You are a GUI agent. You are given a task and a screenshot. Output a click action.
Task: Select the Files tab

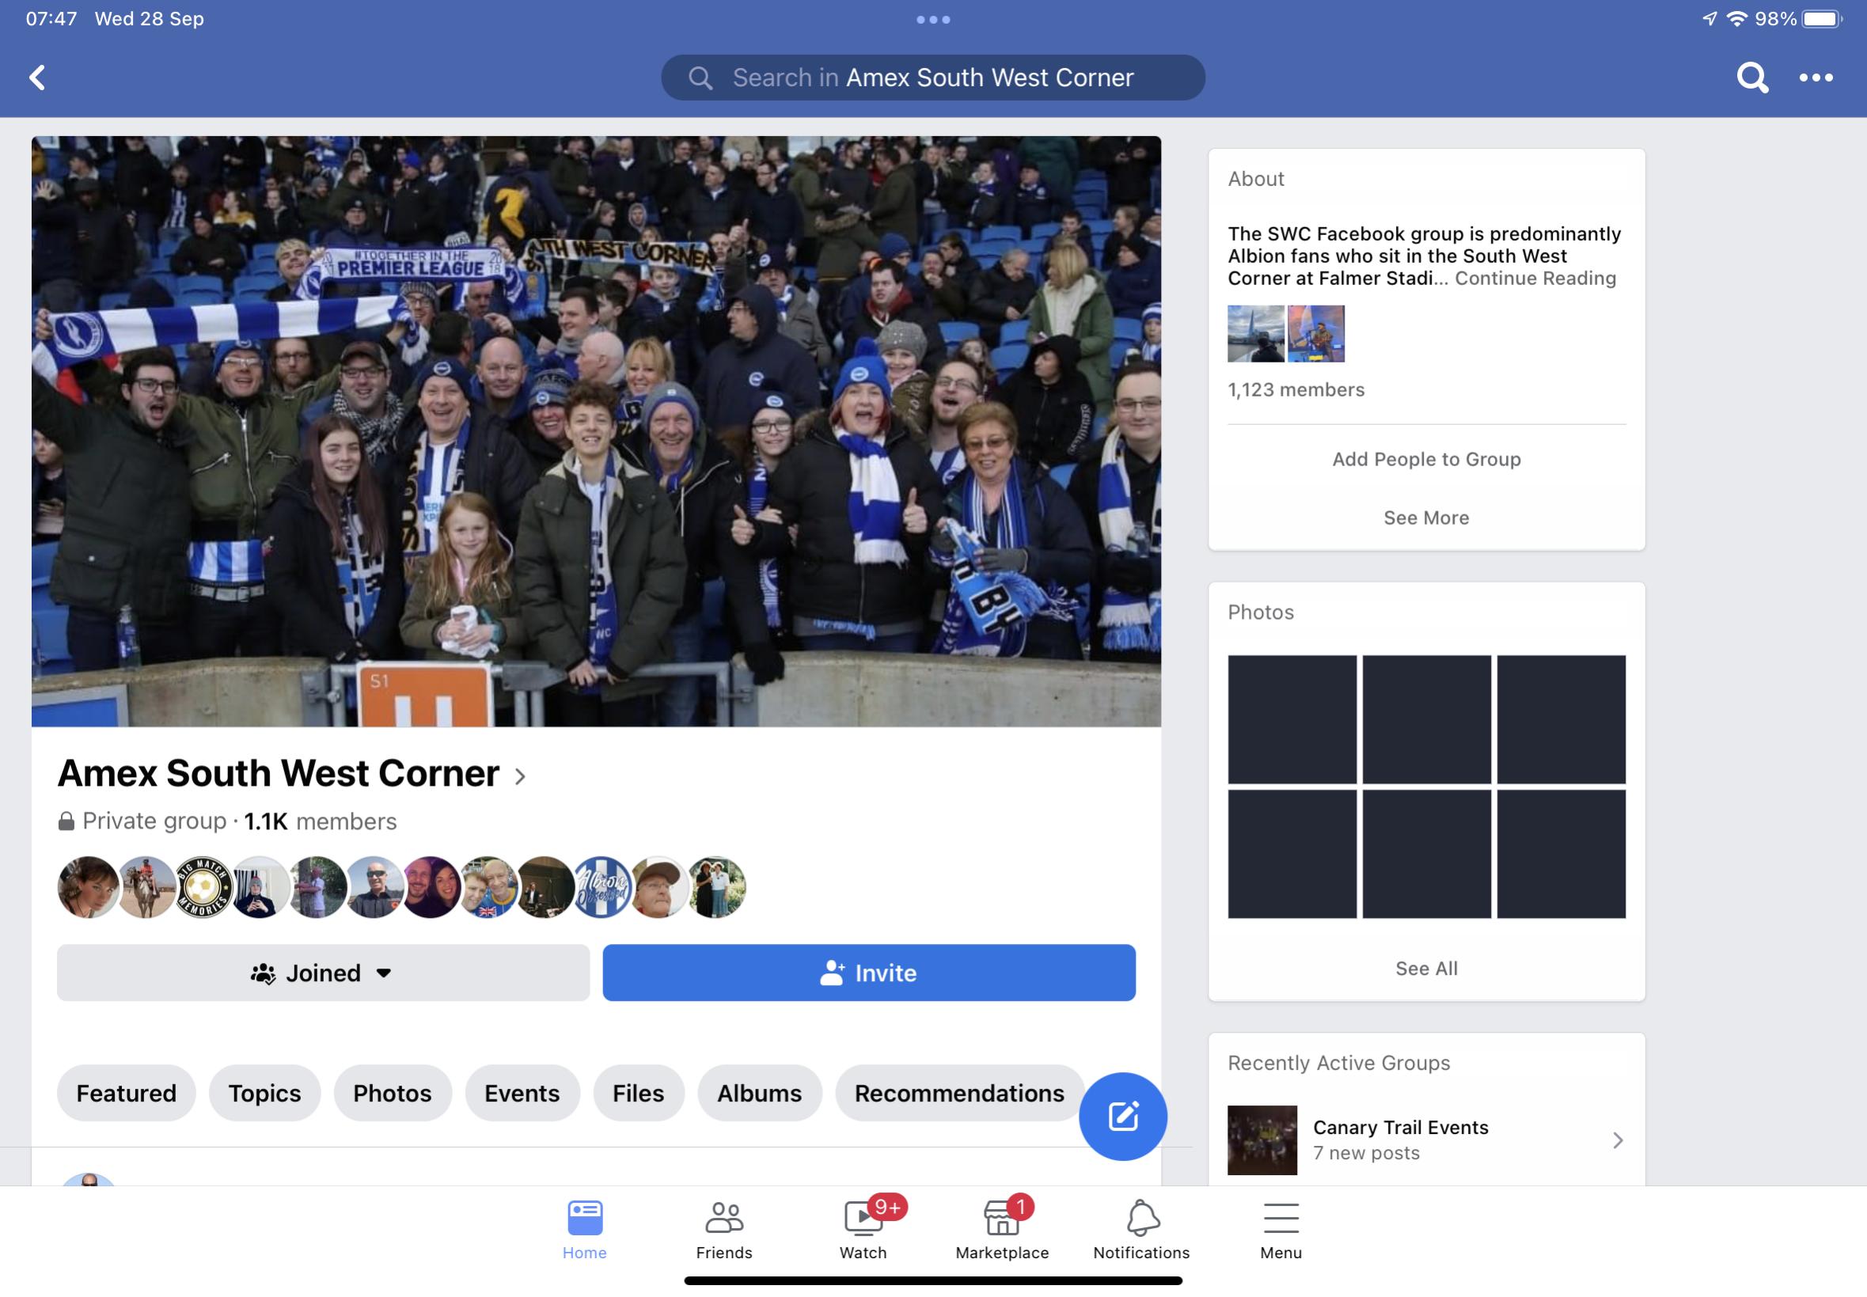pyautogui.click(x=638, y=1093)
